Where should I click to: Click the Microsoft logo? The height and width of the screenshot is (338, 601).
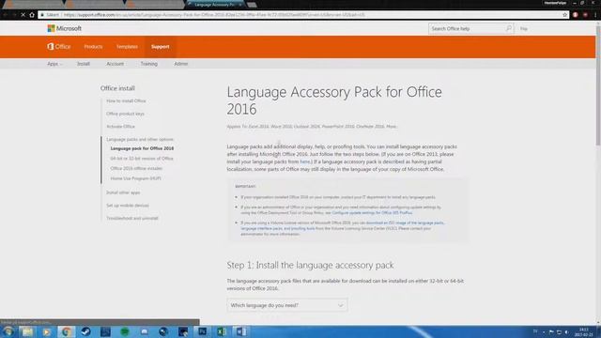64,28
